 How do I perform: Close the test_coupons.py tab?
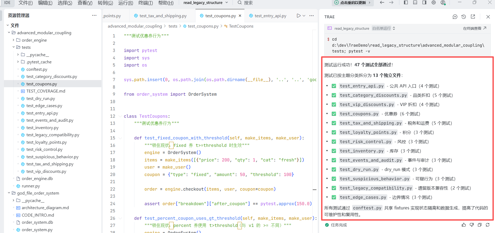click(240, 16)
